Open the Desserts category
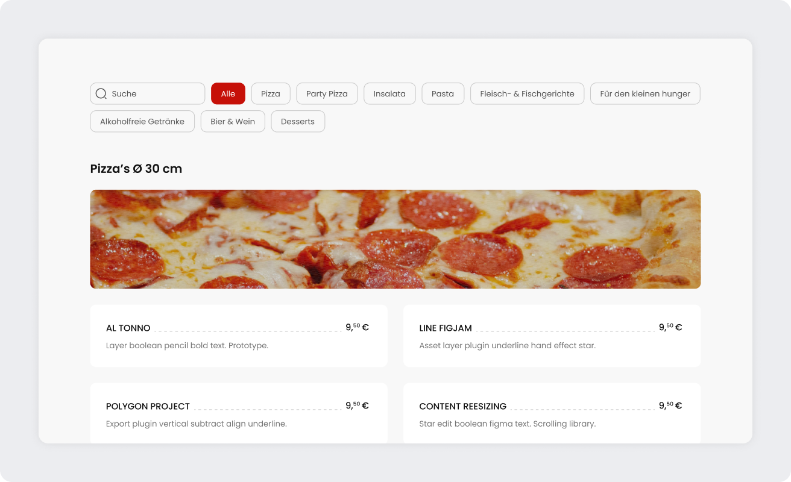 tap(298, 121)
